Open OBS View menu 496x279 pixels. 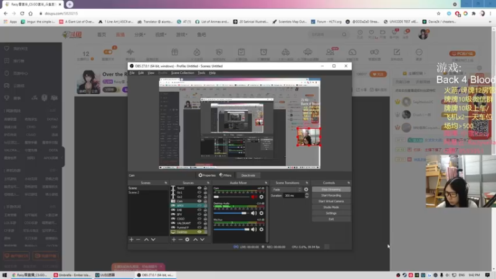coord(151,73)
